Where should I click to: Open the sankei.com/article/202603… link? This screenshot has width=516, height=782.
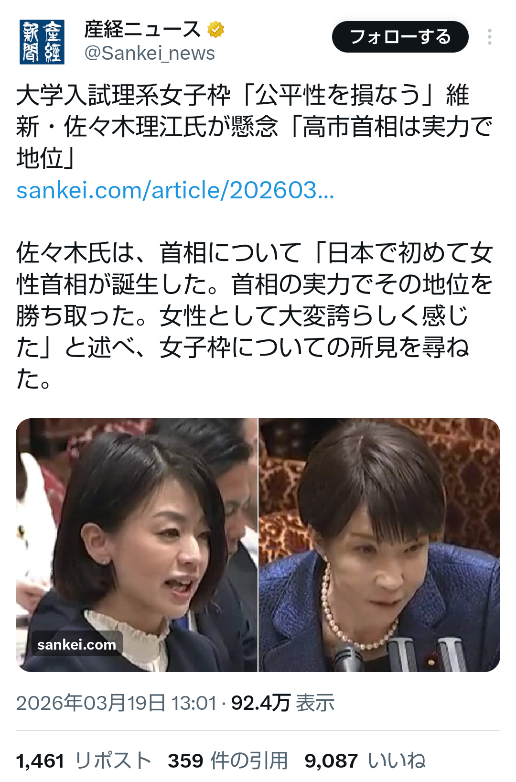coord(175,190)
